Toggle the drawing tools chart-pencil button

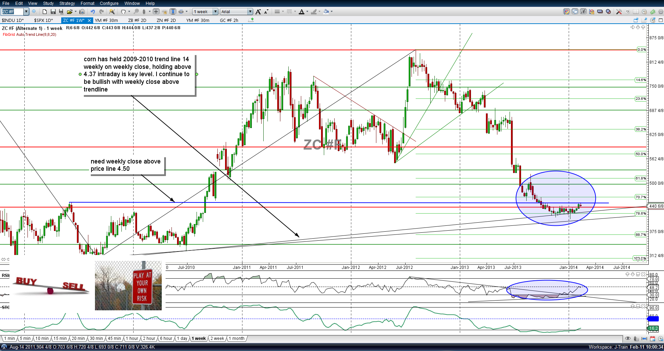pos(567,11)
